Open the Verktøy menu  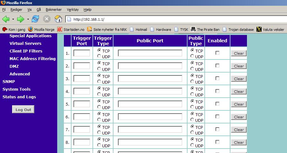click(73, 10)
